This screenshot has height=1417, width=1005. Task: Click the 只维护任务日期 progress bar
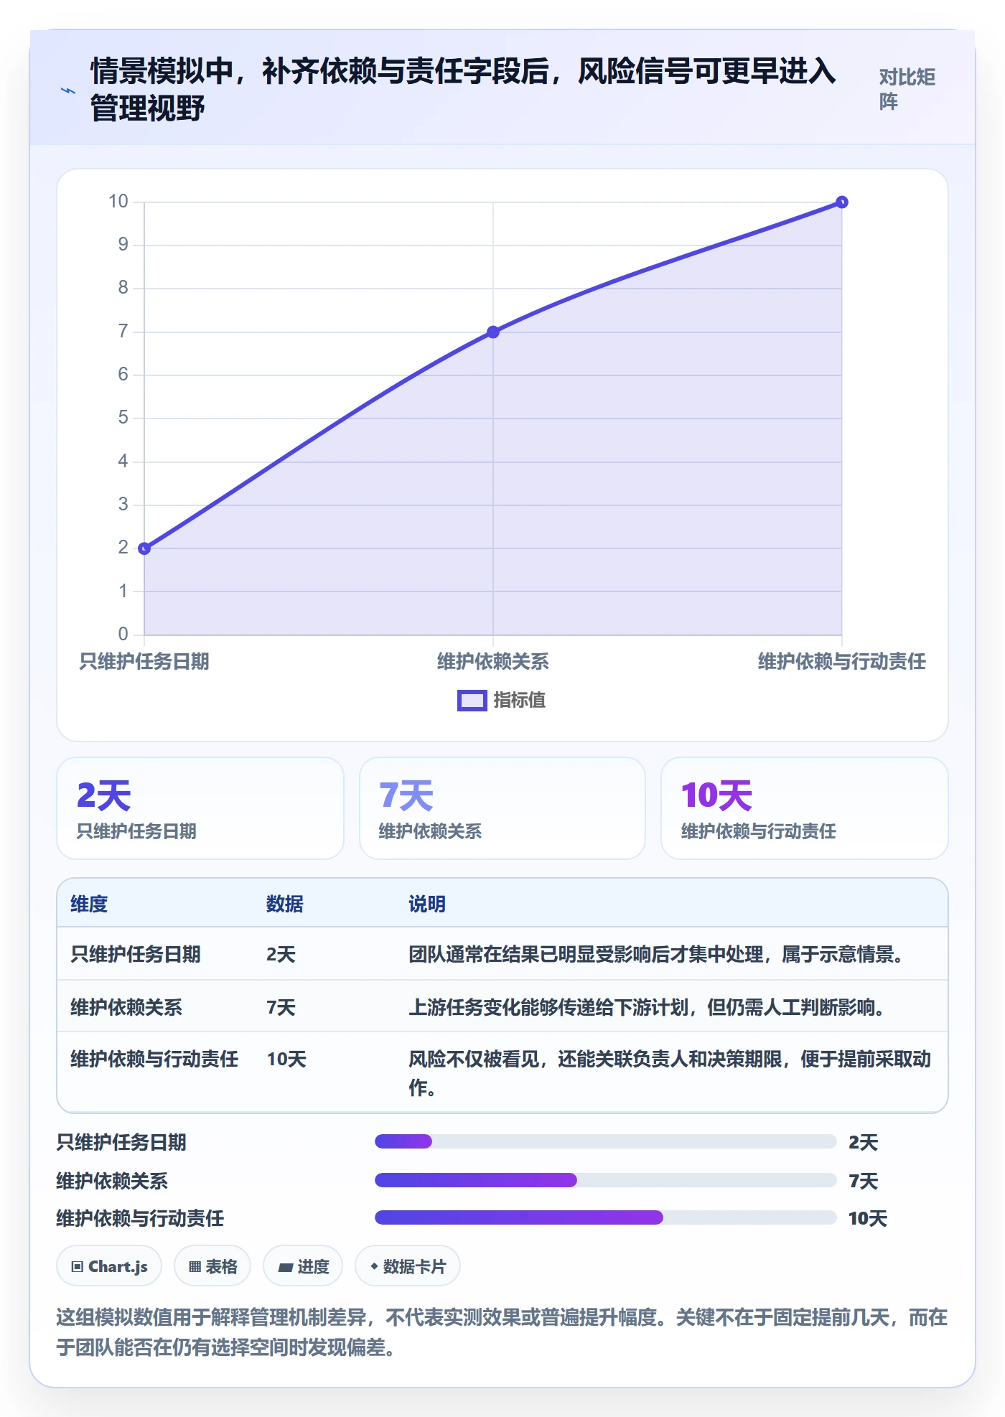point(606,1141)
